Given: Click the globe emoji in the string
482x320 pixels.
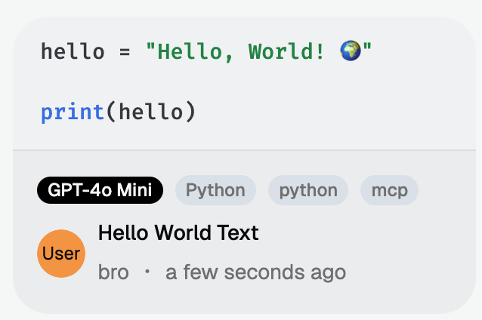Looking at the screenshot, I should (351, 51).
